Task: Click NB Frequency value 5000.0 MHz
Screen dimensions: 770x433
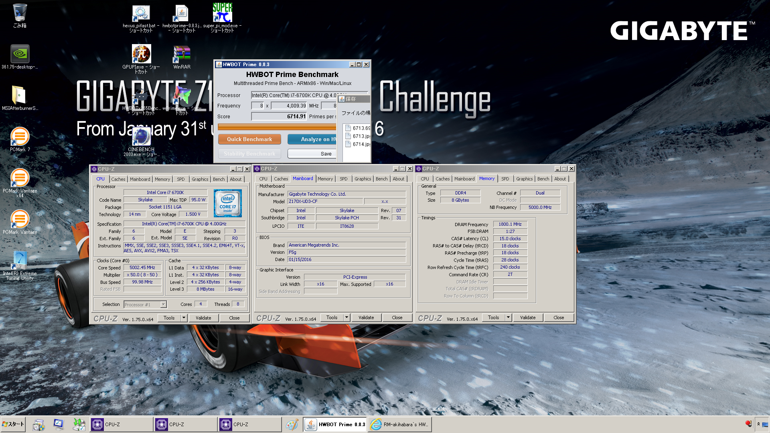Action: 540,207
